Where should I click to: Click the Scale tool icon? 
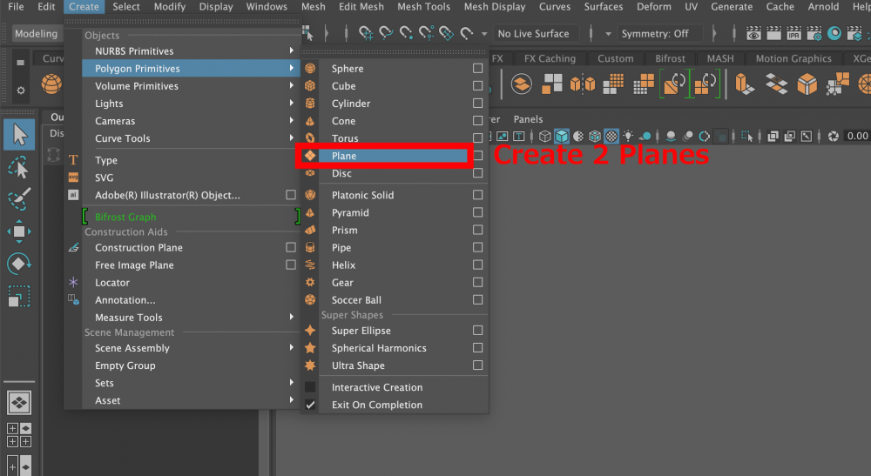click(19, 296)
